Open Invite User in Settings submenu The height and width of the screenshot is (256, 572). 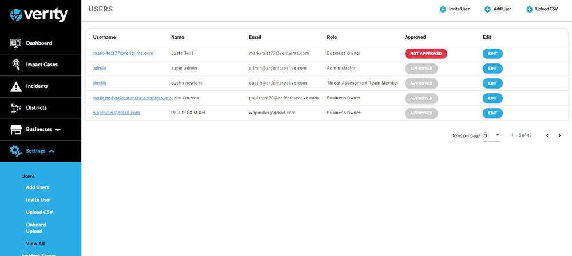[38, 200]
